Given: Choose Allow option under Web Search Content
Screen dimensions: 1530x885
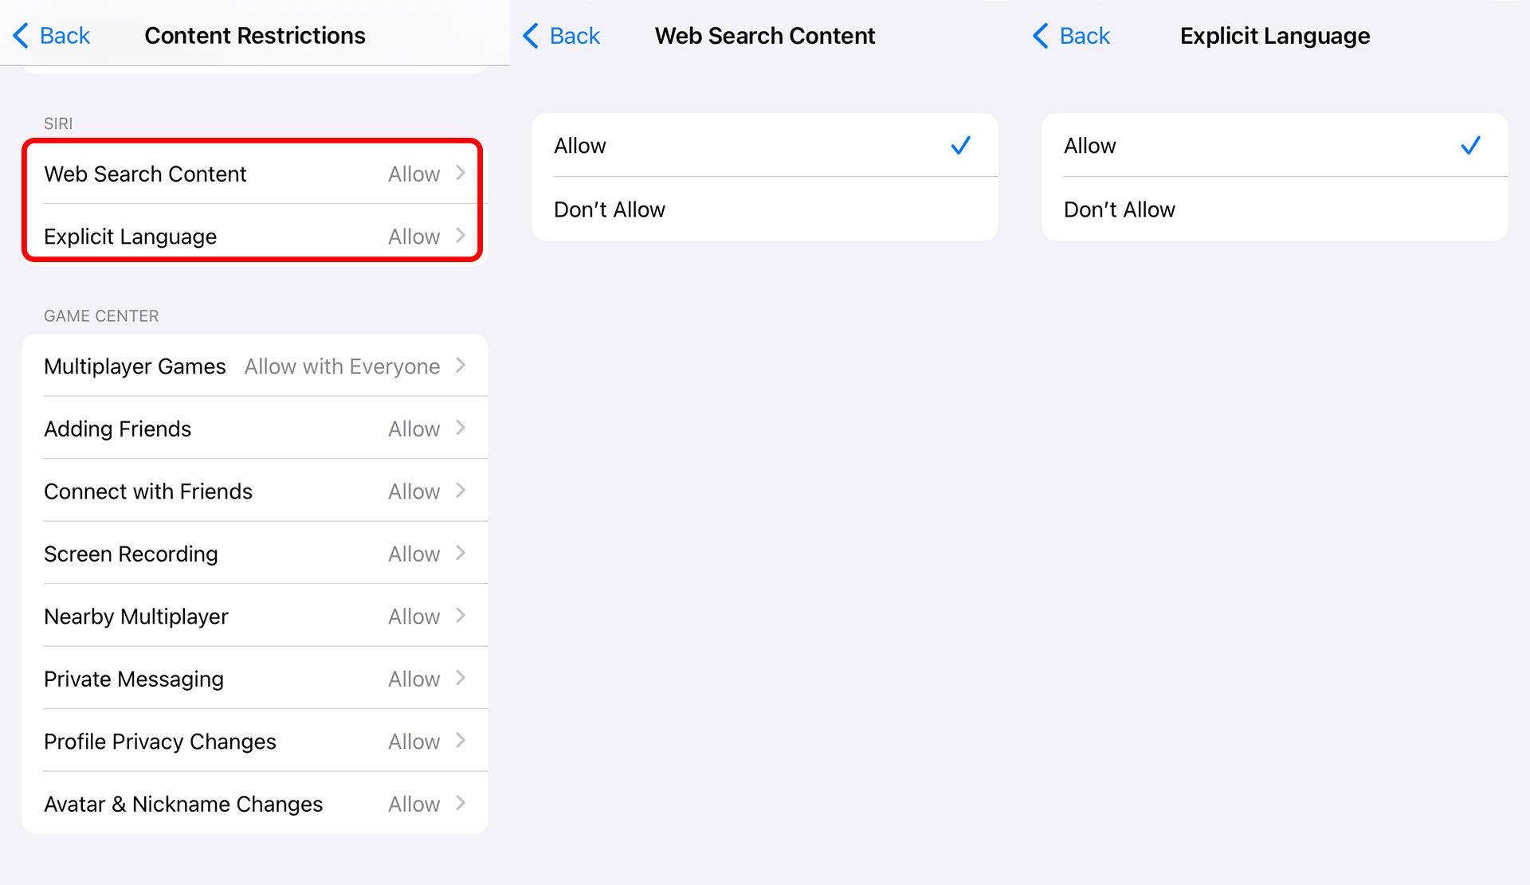Looking at the screenshot, I should click(765, 145).
